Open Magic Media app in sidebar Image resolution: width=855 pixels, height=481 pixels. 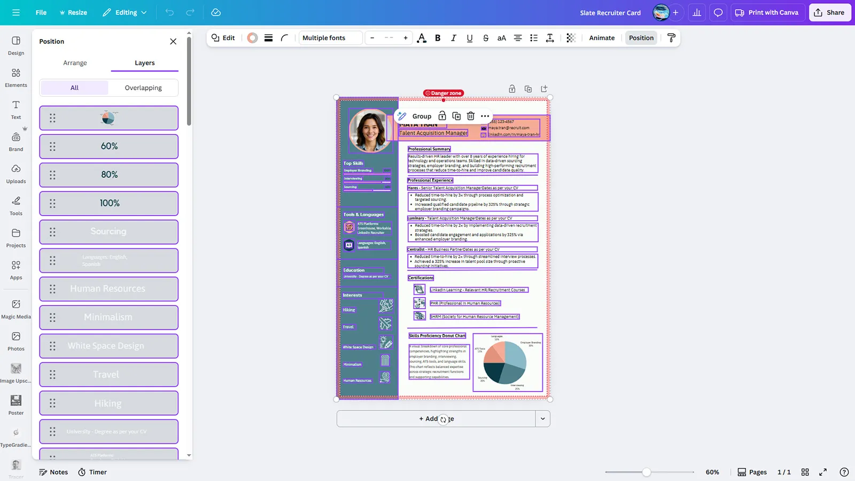[x=16, y=308]
